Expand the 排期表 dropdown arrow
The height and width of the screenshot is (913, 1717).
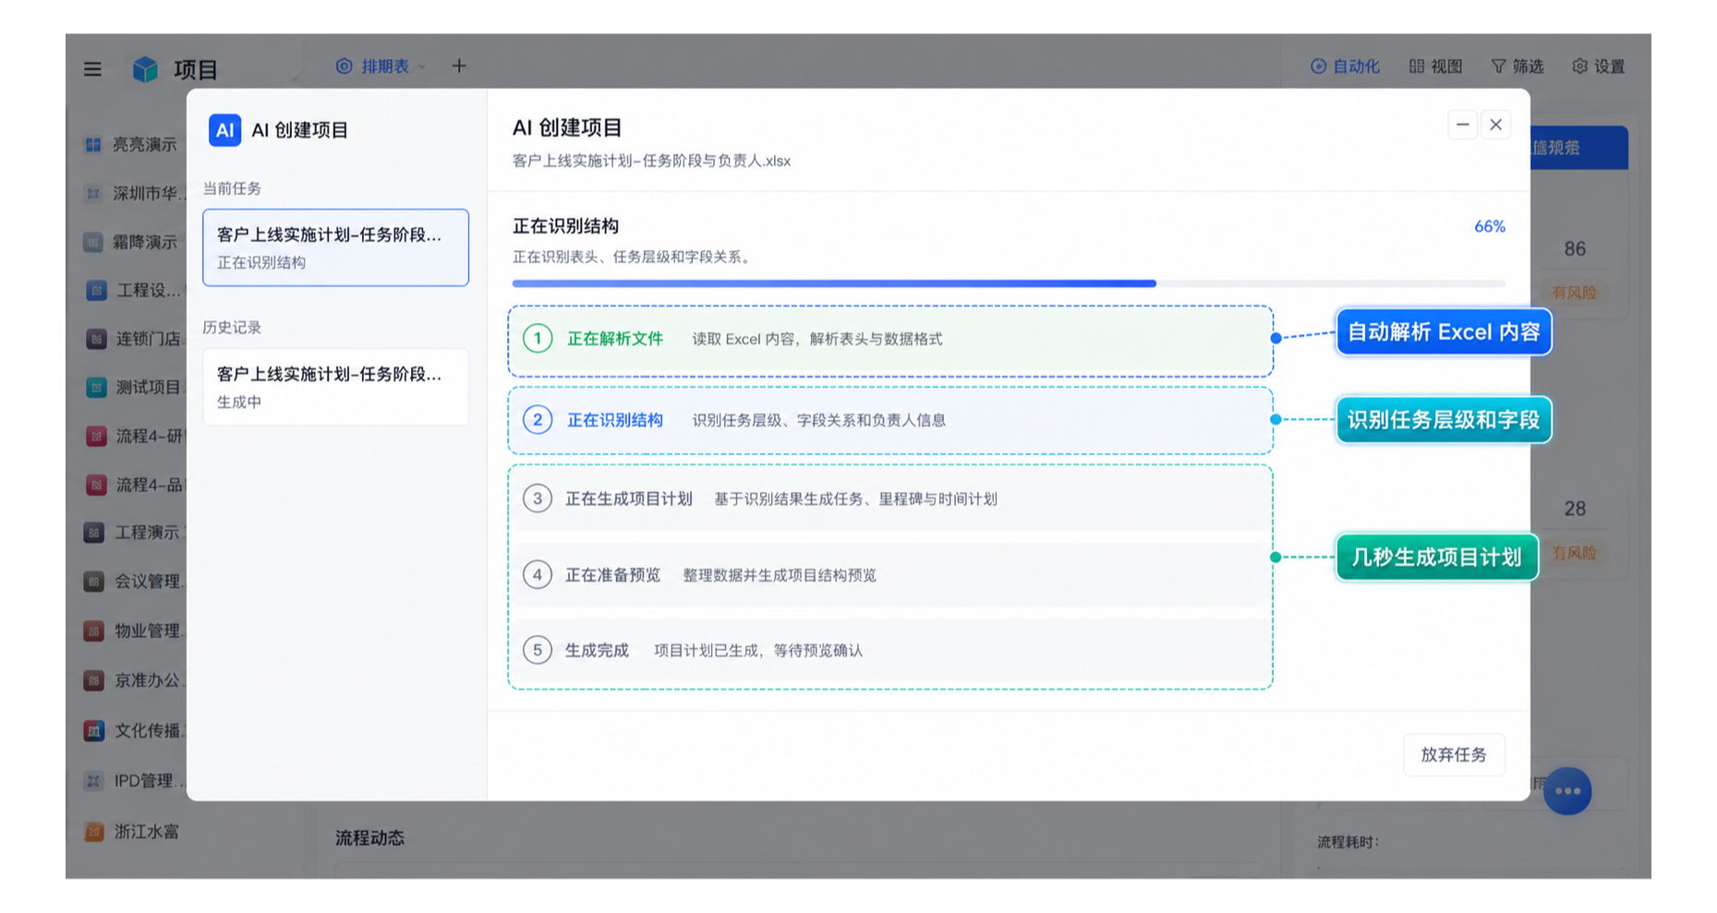[422, 66]
